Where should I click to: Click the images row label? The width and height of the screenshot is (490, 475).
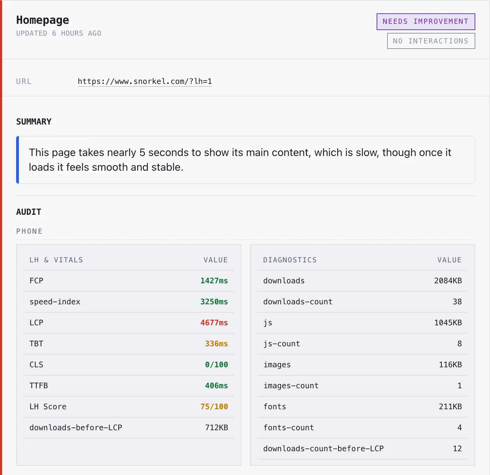click(x=277, y=365)
